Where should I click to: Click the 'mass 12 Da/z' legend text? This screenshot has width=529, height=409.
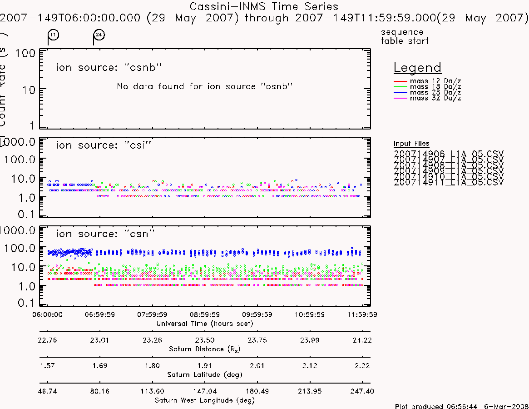[x=435, y=81]
